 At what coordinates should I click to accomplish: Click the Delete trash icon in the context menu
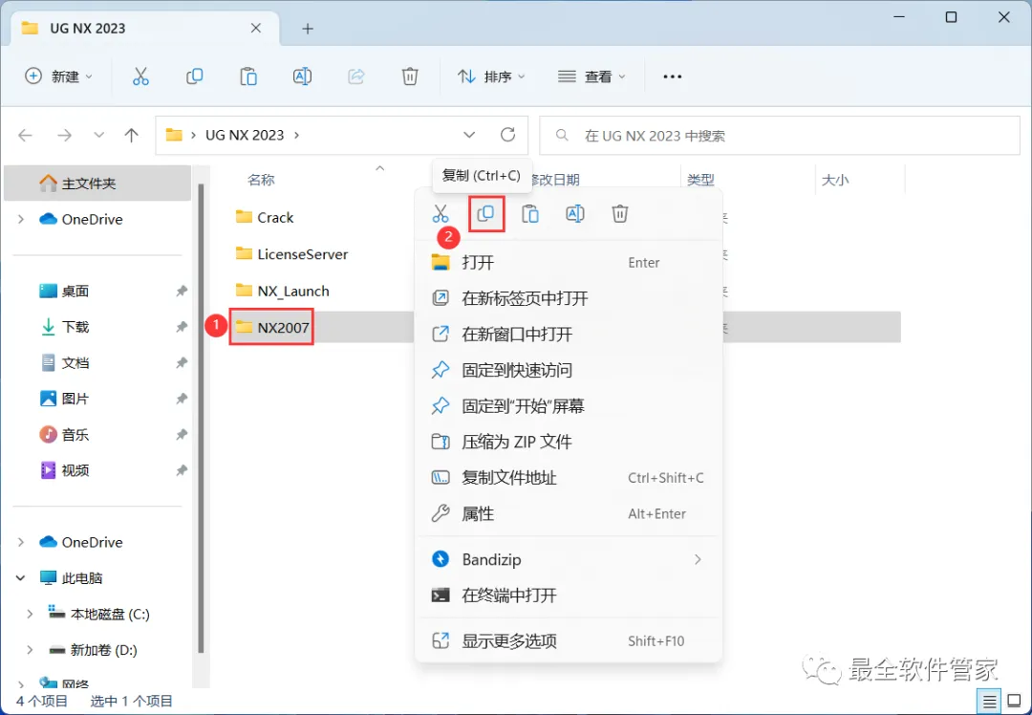(620, 213)
